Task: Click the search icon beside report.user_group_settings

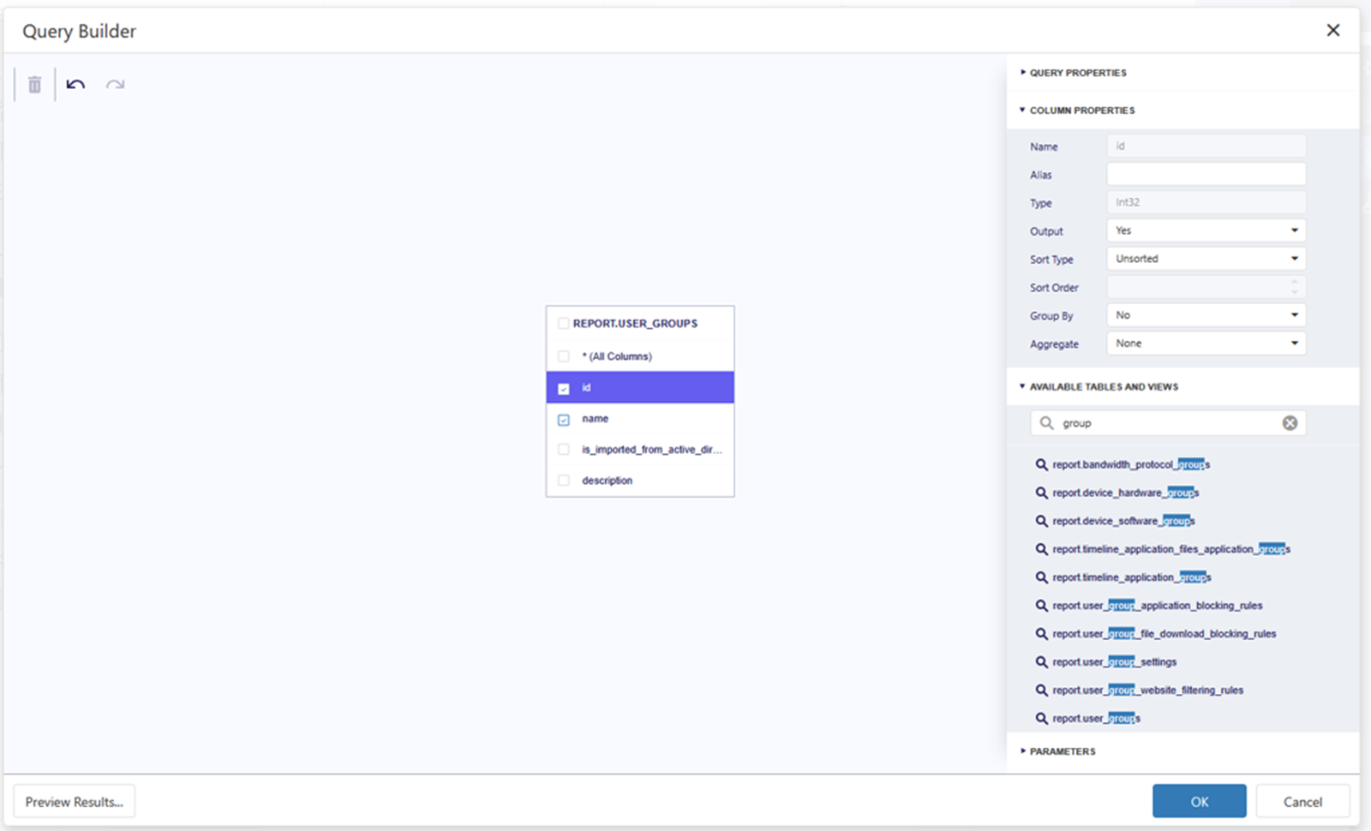Action: (1041, 662)
